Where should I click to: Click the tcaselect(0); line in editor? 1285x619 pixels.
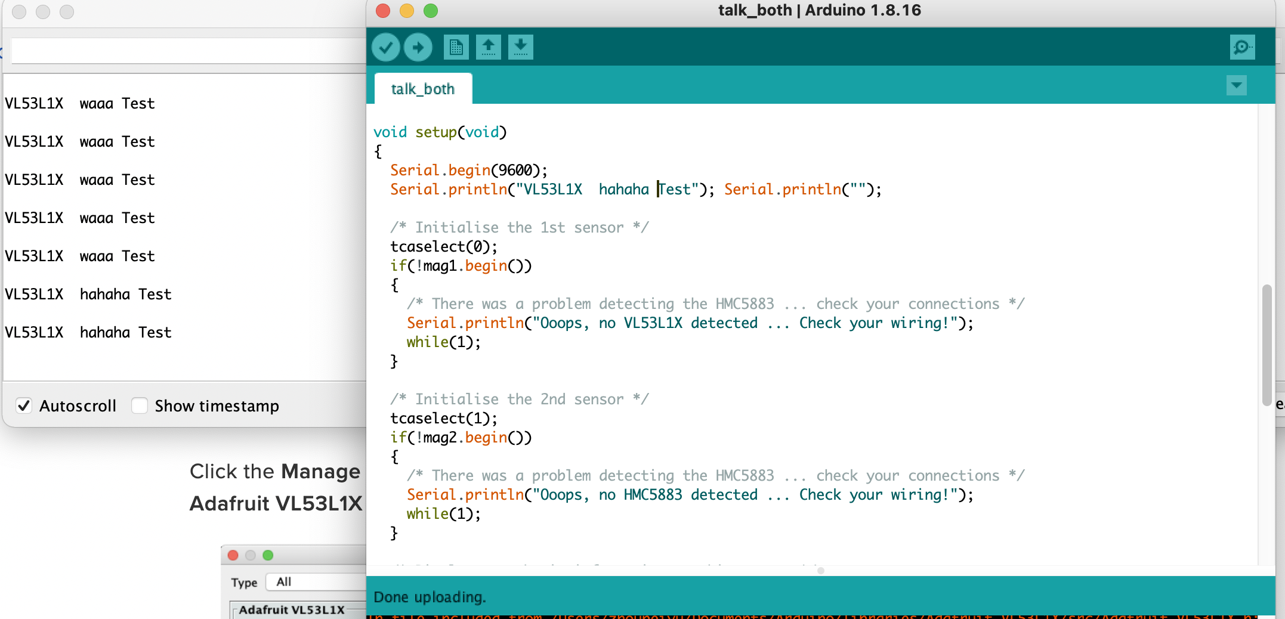click(444, 246)
